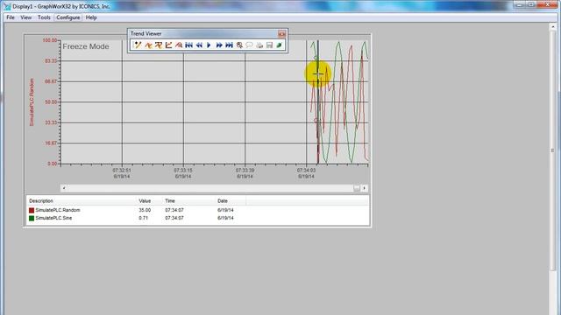Print the trend via printer icon
Image resolution: width=561 pixels, height=315 pixels.
point(259,45)
